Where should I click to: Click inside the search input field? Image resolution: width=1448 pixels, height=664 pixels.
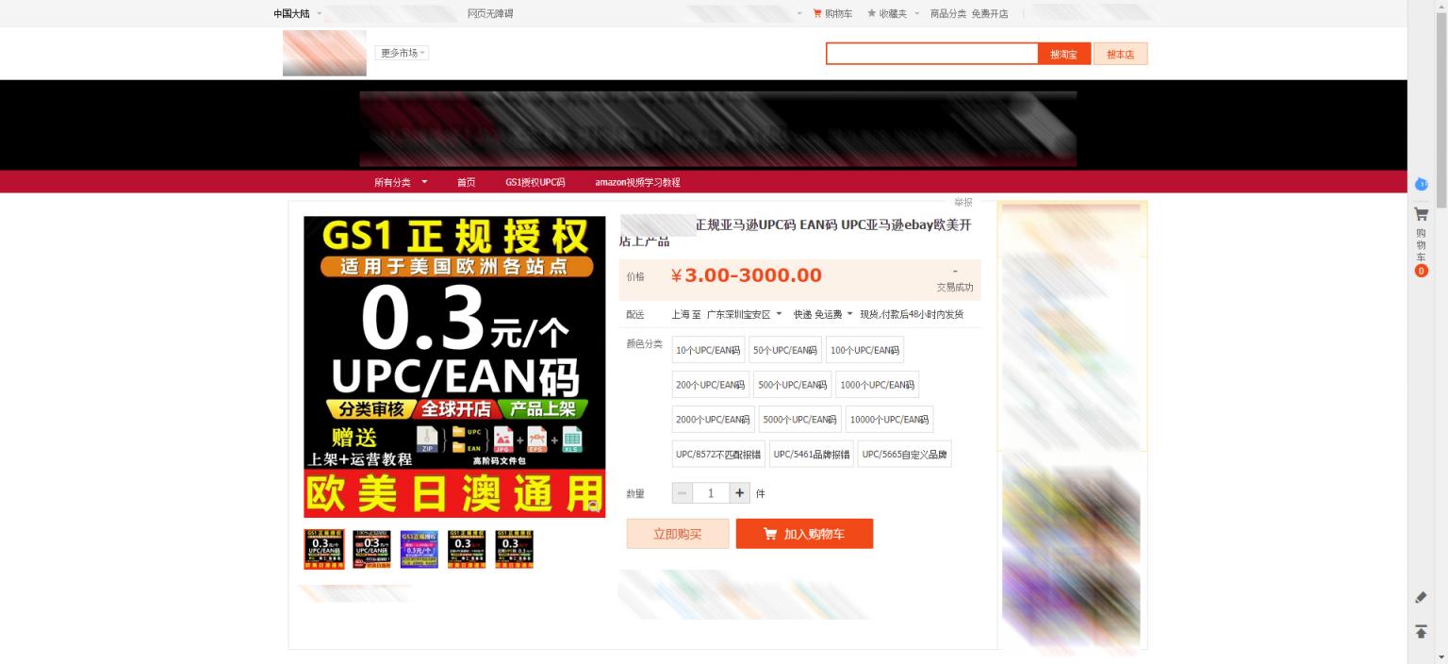point(932,54)
